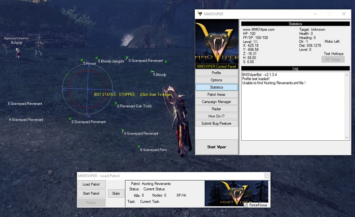355x217 pixels.
Task: Click the Stats button in Load Patrol window
Action: point(116,193)
